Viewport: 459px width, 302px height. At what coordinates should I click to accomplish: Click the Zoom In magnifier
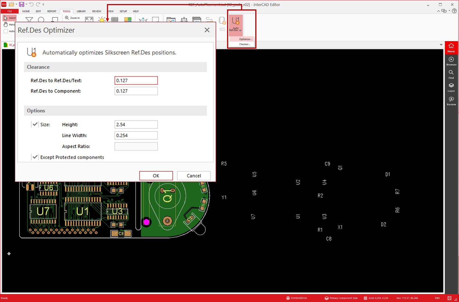(x=72, y=18)
